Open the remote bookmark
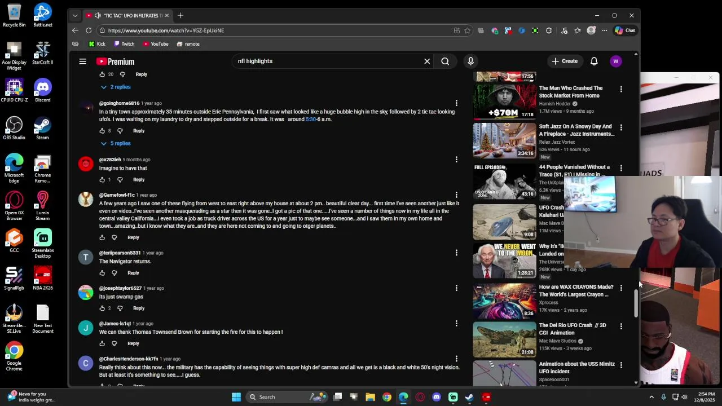Viewport: 722px width, 406px height. click(x=188, y=44)
